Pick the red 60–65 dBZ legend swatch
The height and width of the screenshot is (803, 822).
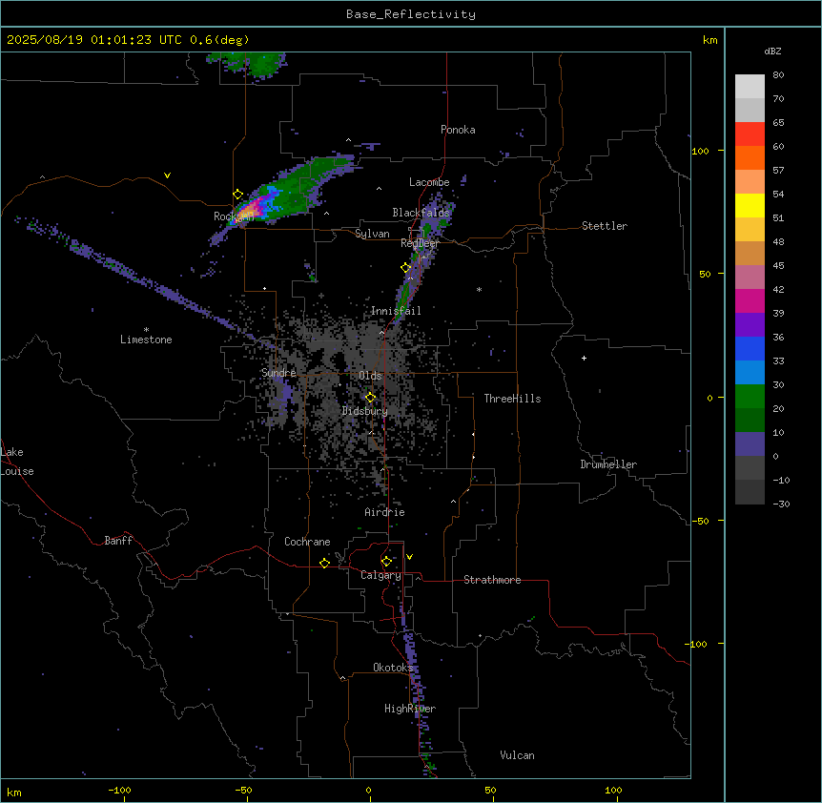pos(750,134)
